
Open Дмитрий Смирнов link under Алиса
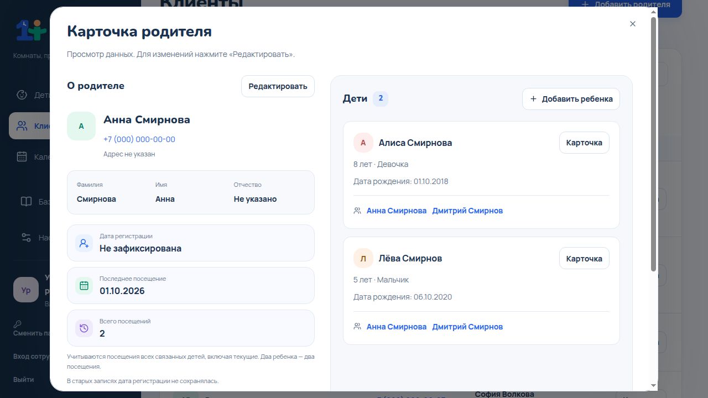click(467, 211)
